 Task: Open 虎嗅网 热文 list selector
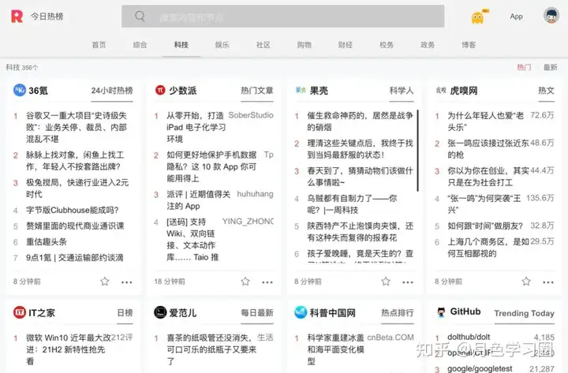click(546, 91)
